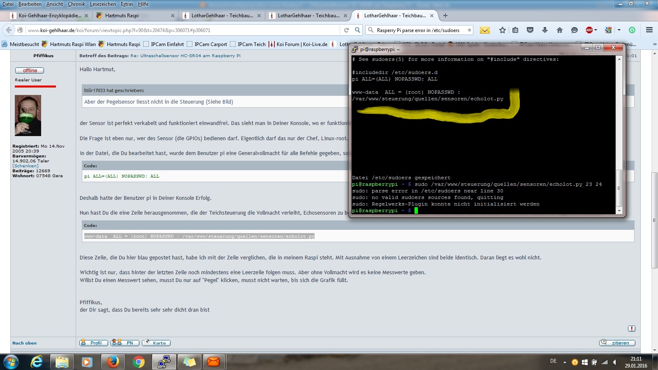Click the Nach oben link
The height and width of the screenshot is (370, 658).
point(24,343)
